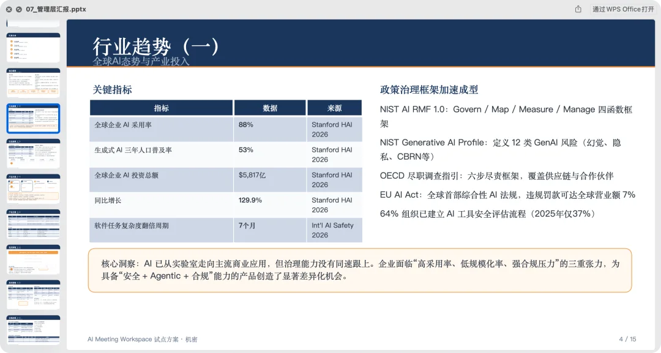Click the 同比增长 cell
The width and height of the screenshot is (661, 353).
point(161,205)
